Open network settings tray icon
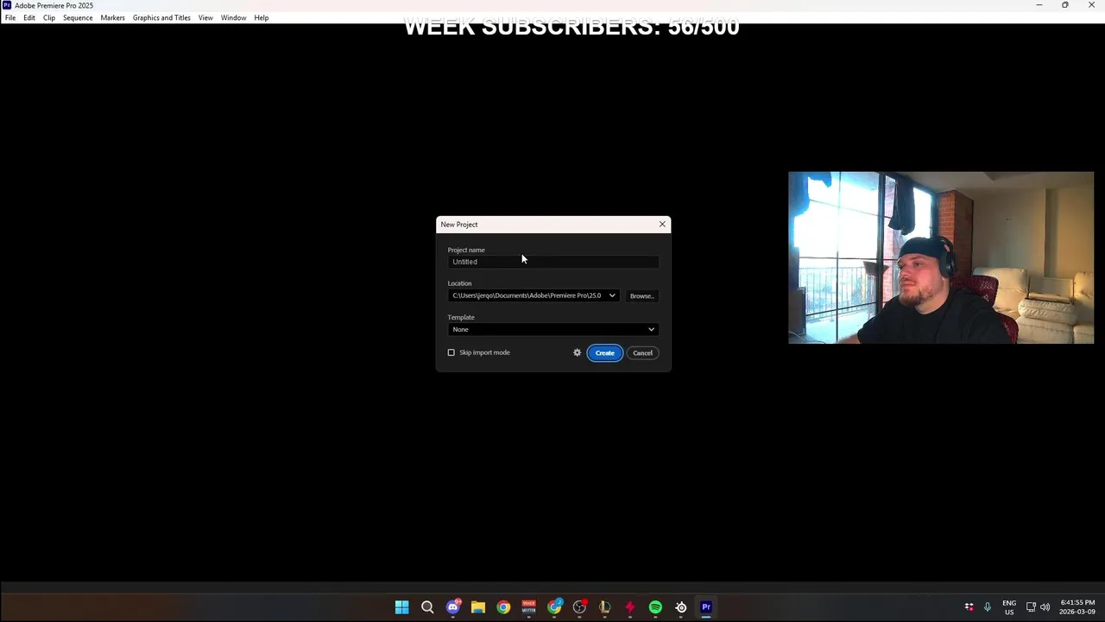This screenshot has width=1105, height=622. (x=1031, y=607)
